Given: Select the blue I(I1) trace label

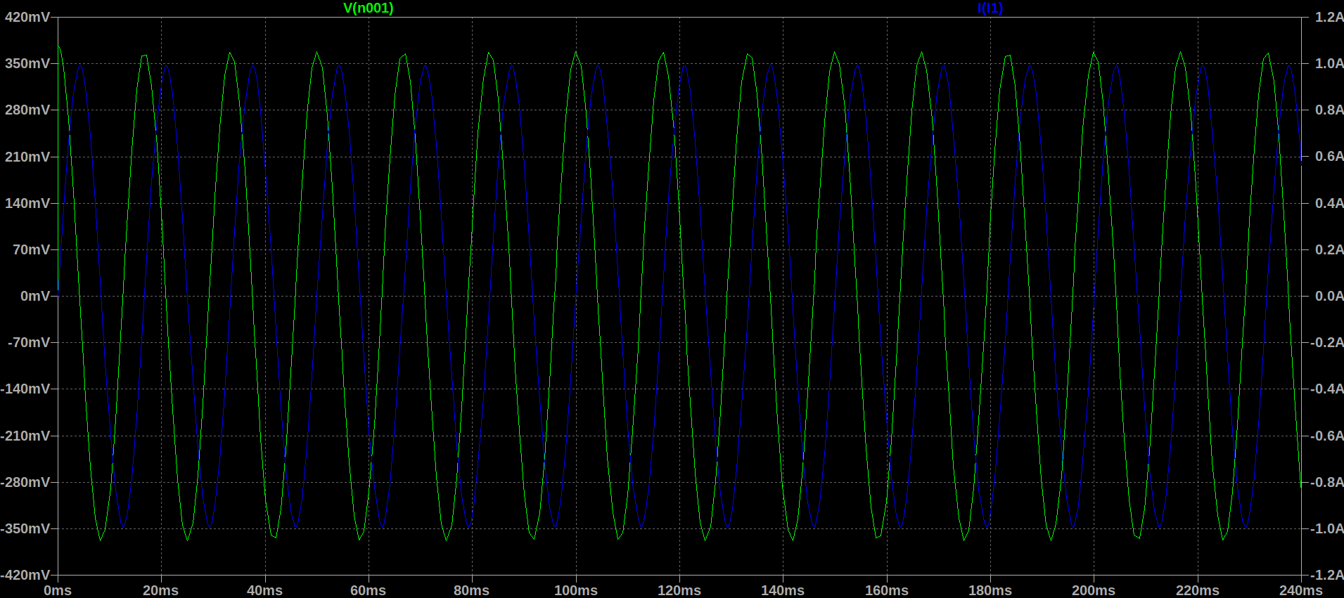Looking at the screenshot, I should (990, 8).
